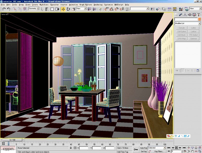Screen dimensions: 202x153
Task: Choose the Select Object arrow tool
Action: 42,9
